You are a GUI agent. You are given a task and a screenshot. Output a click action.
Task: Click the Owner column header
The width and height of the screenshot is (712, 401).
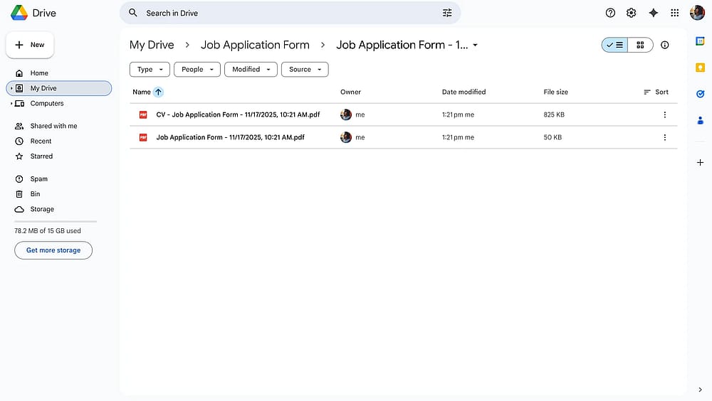pyautogui.click(x=350, y=92)
